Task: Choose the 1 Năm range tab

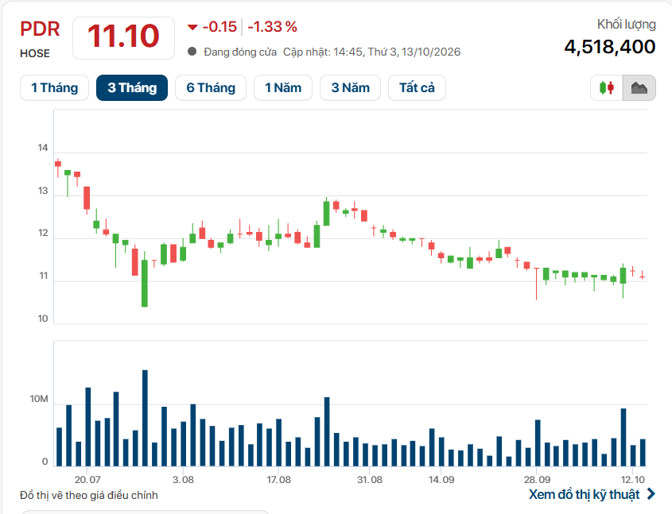Action: click(283, 87)
